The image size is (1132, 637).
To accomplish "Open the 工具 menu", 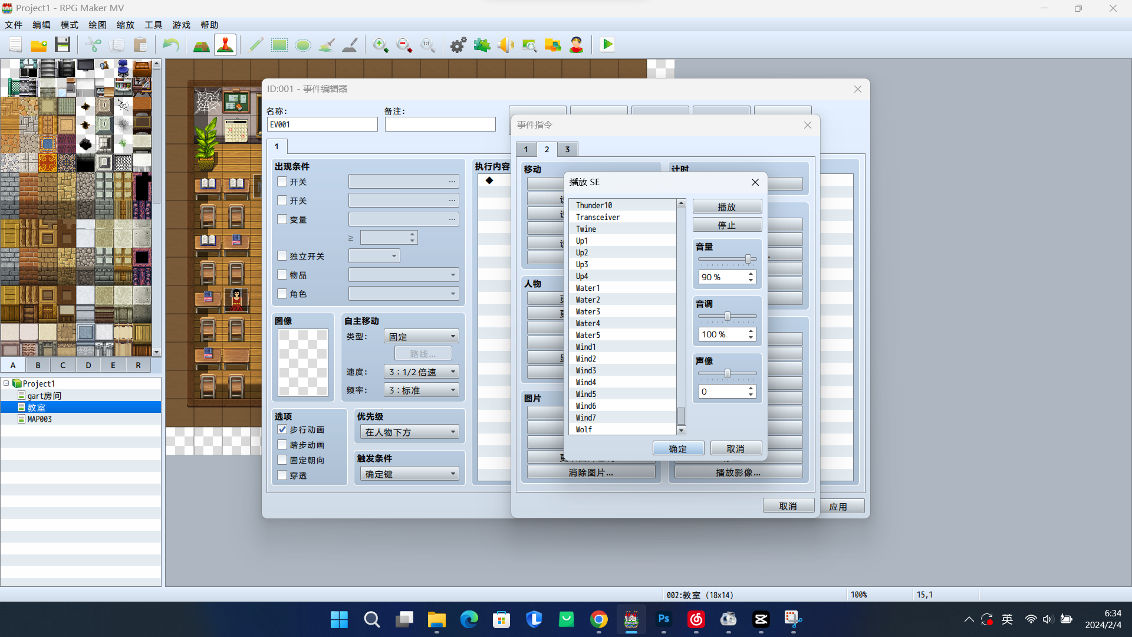I will coord(153,25).
